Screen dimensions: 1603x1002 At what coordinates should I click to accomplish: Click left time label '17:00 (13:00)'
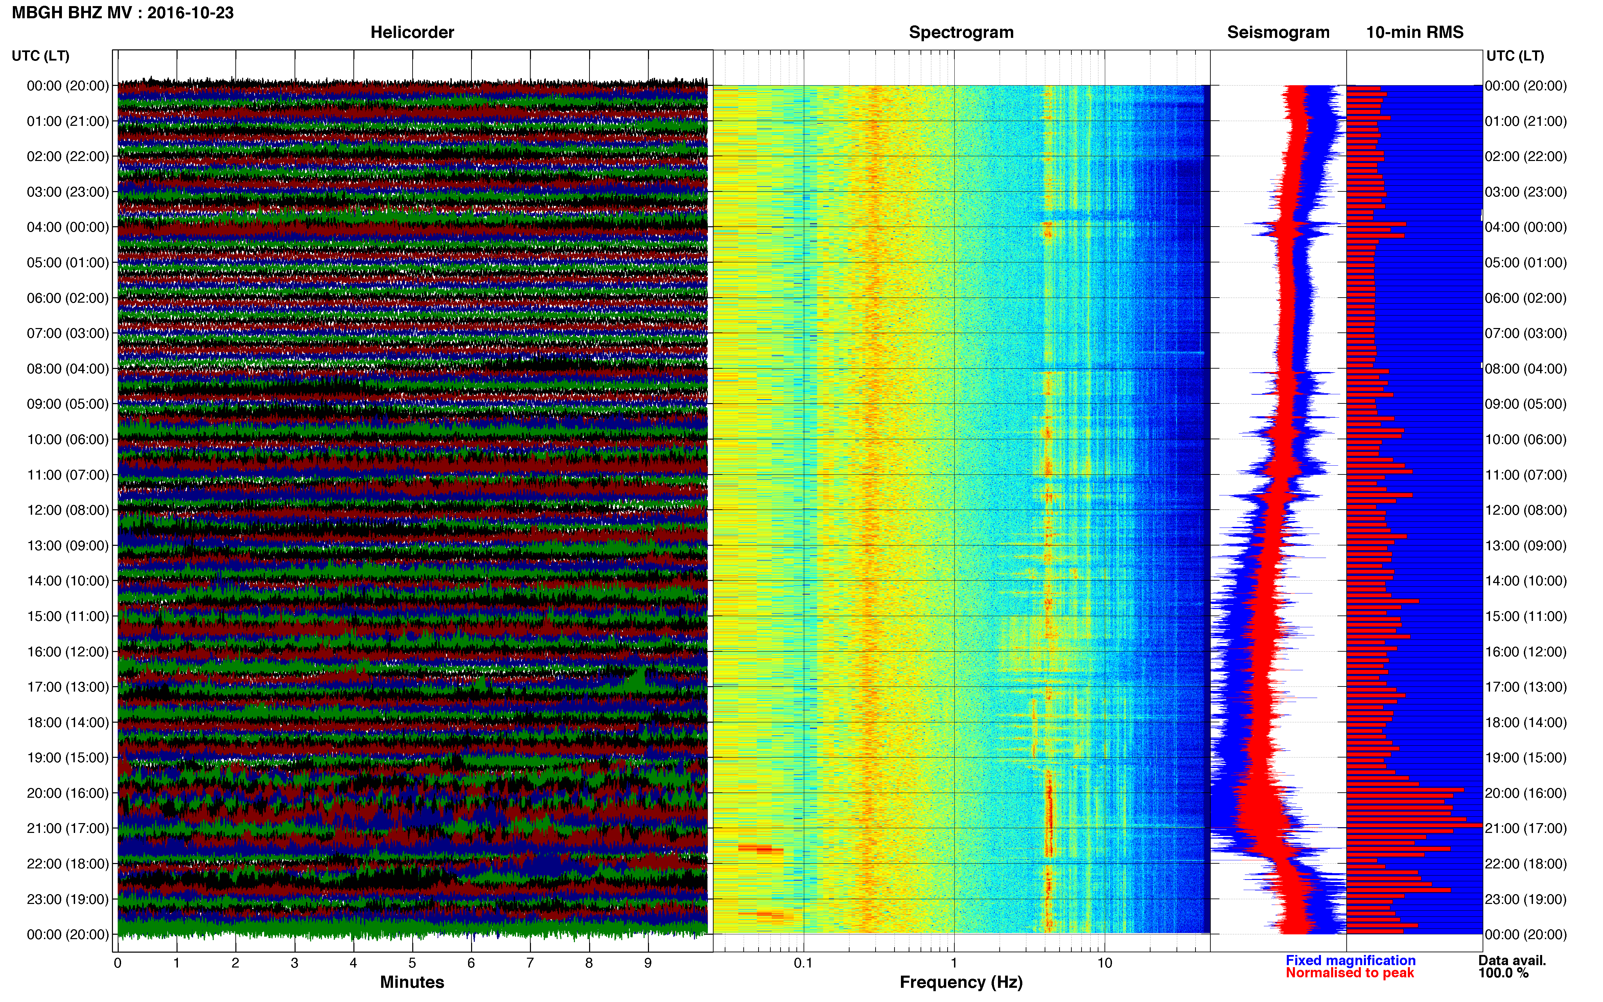coord(68,687)
